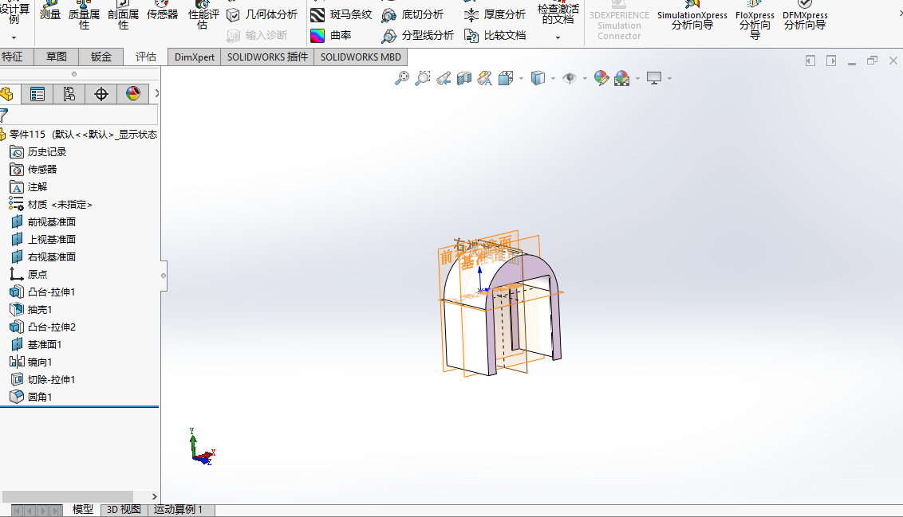Open the SOLIDWORKS MBD tab
903x517 pixels.
[x=361, y=57]
